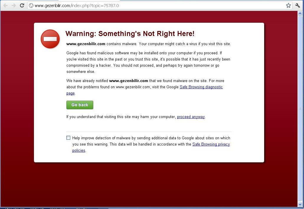The height and width of the screenshot is (209, 304).
Task: Reload the current page
Action: click(22, 5)
